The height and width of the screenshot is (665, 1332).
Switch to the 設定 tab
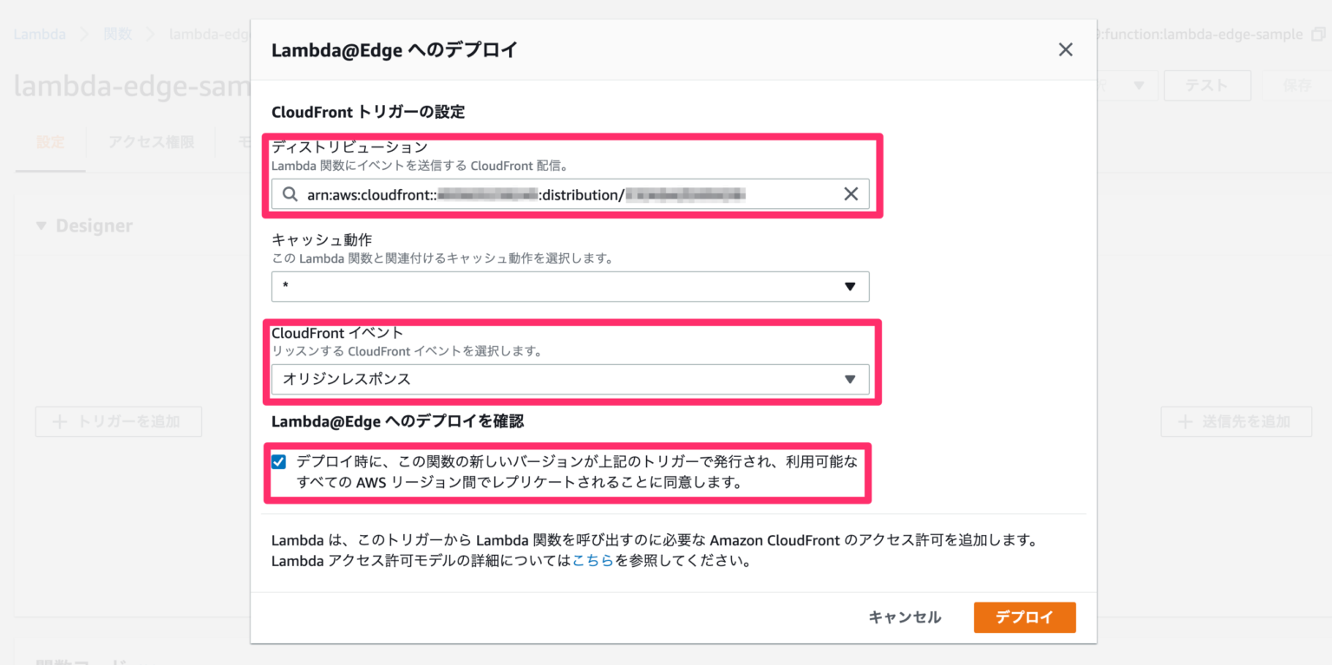tap(50, 142)
